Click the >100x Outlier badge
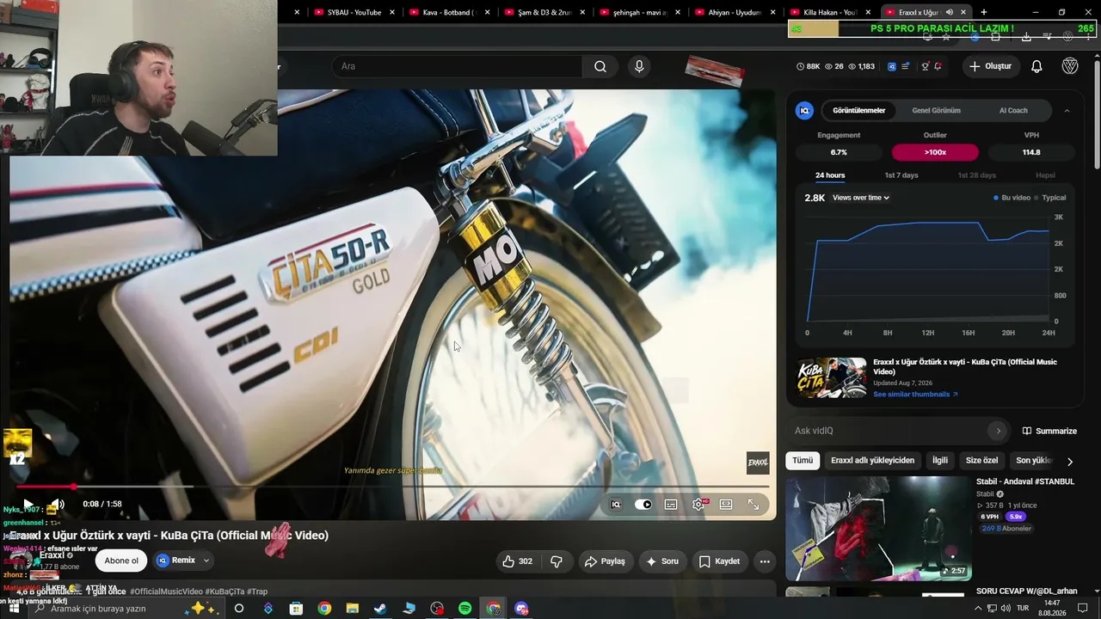This screenshot has height=619, width=1101. click(x=935, y=152)
